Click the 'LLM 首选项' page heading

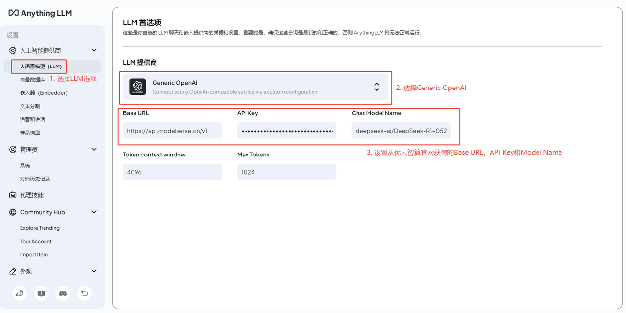(142, 22)
